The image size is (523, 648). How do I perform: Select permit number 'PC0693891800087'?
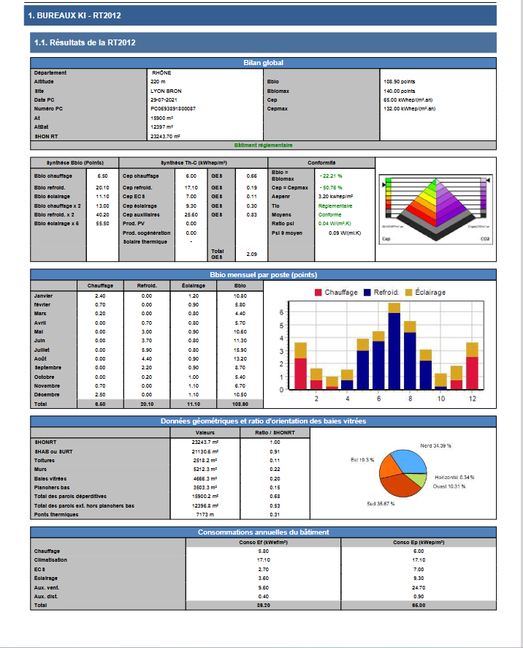(x=173, y=109)
